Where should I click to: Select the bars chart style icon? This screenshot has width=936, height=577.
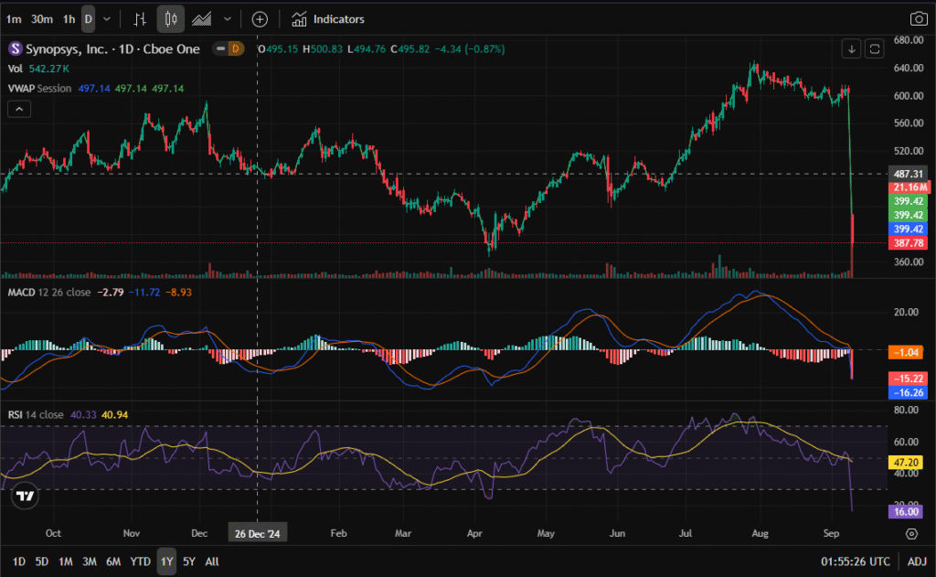coord(140,19)
